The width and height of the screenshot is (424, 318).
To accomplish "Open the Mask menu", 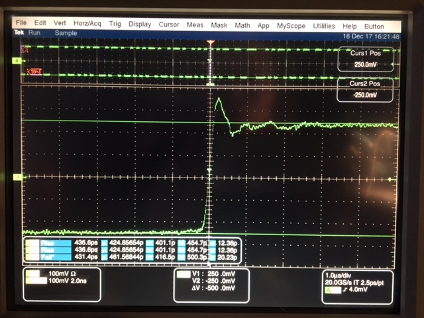I will [x=219, y=25].
